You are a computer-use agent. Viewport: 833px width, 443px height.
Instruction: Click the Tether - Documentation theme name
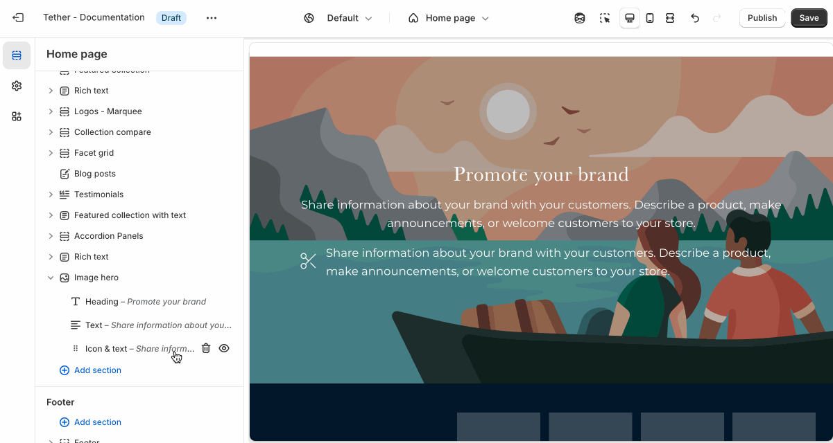point(94,17)
